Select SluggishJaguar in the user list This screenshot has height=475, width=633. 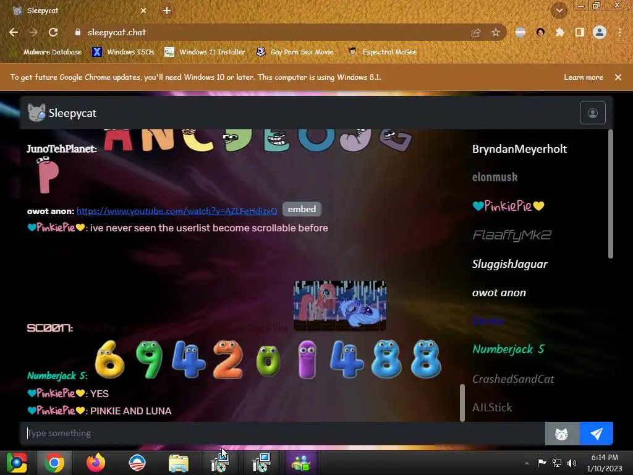pyautogui.click(x=510, y=264)
